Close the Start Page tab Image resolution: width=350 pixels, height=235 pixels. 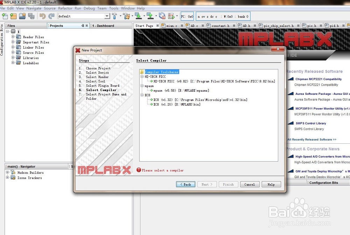tap(157, 26)
